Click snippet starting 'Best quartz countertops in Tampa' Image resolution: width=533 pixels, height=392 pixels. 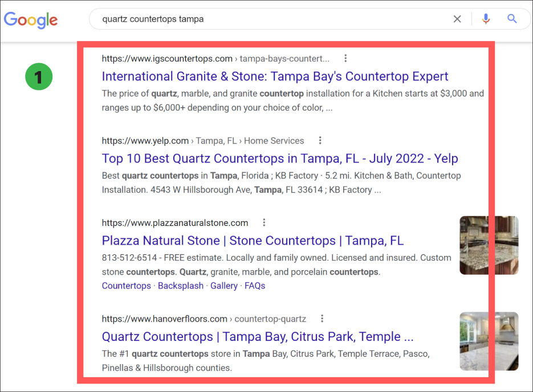282,183
